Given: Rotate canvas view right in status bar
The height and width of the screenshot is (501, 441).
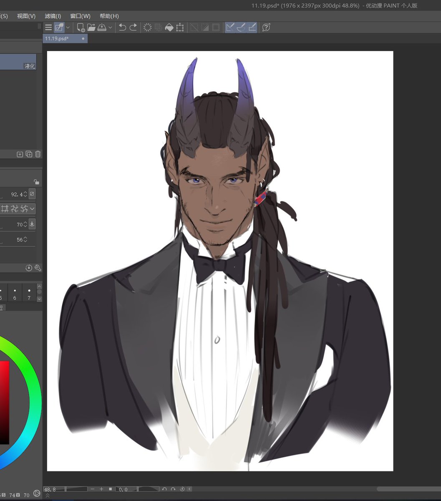Looking at the screenshot, I should click(173, 489).
